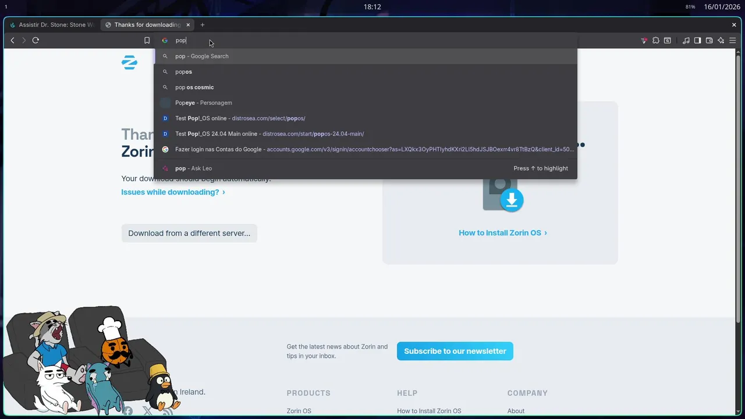Click Download from a different server button

tap(189, 233)
